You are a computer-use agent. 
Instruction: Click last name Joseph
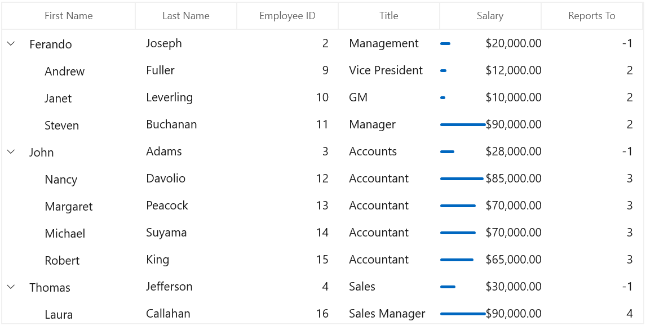(x=164, y=43)
